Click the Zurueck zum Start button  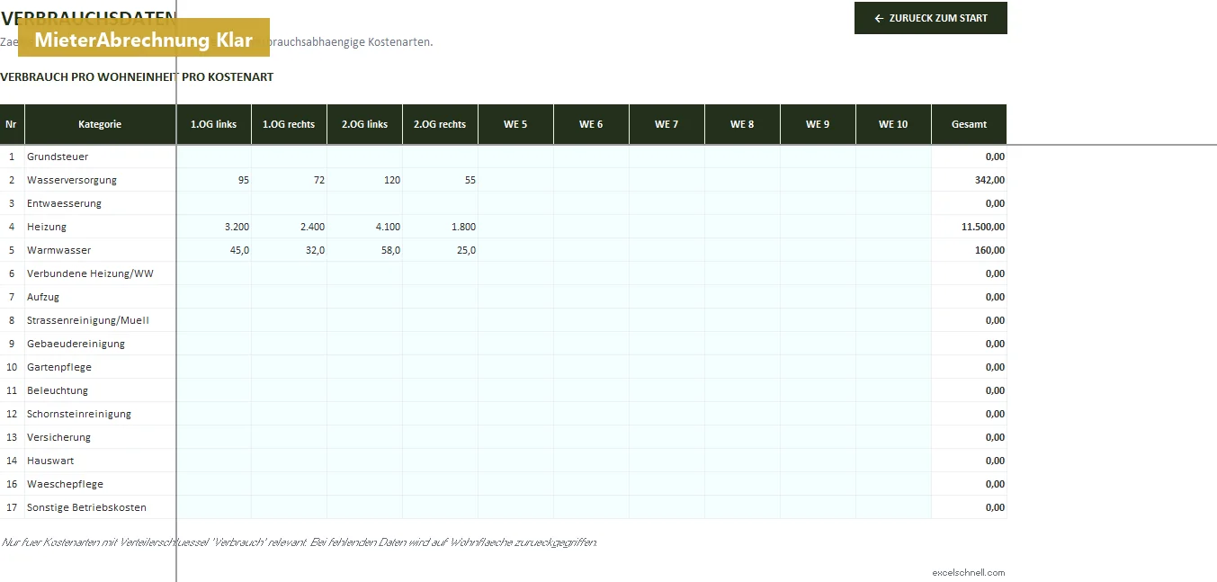931,18
